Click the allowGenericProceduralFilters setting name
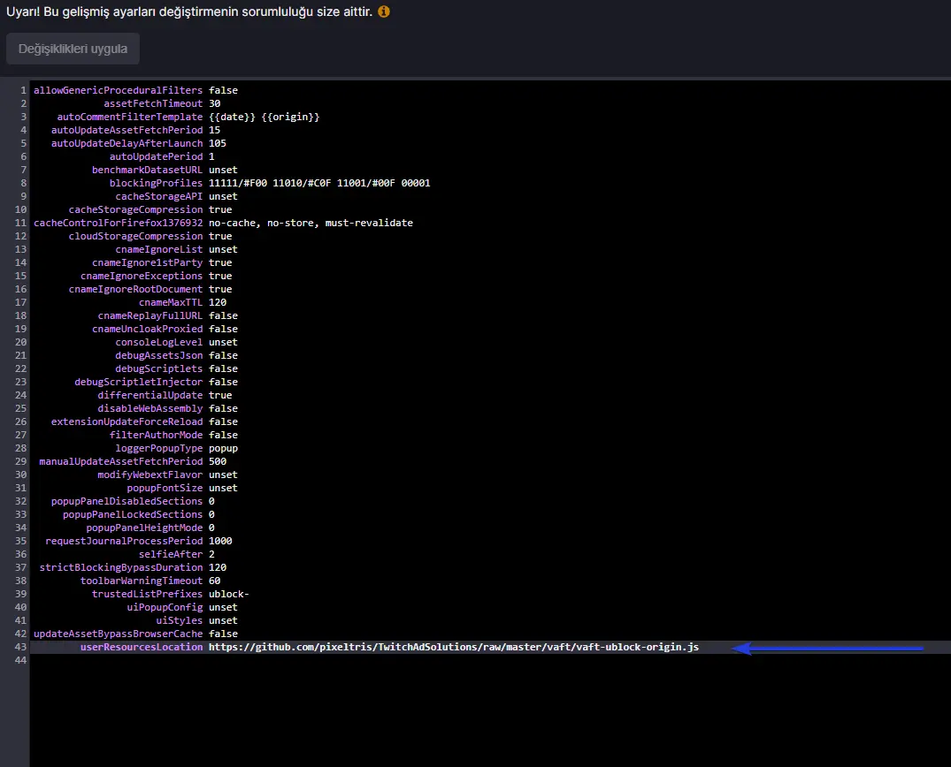Viewport: 951px width, 767px height. (x=119, y=90)
